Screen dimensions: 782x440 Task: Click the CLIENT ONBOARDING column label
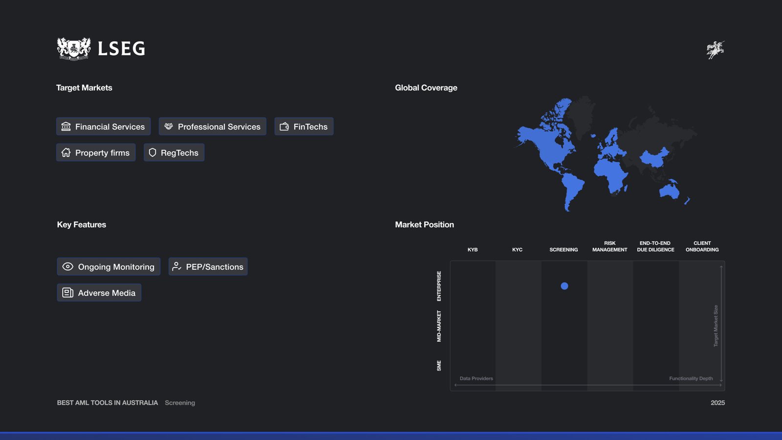click(x=702, y=246)
